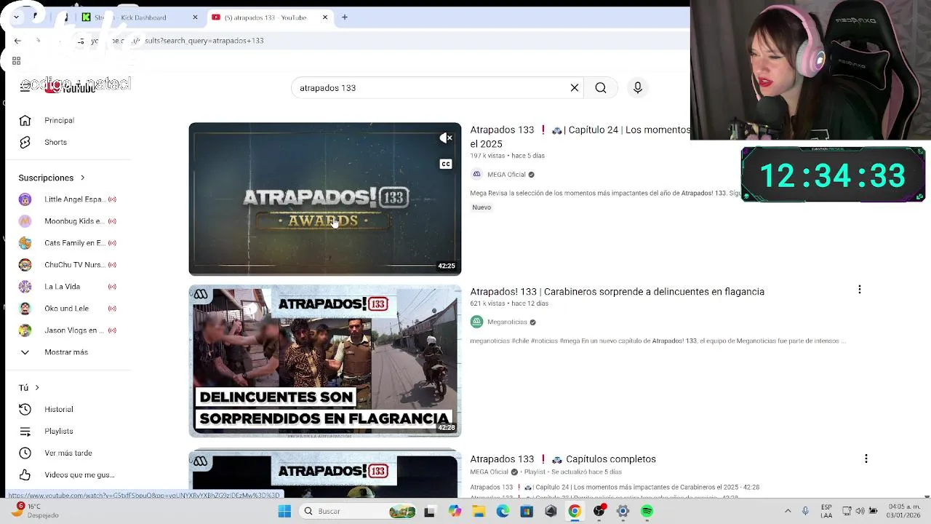
Task: Start voice search with microphone icon
Action: [x=637, y=88]
